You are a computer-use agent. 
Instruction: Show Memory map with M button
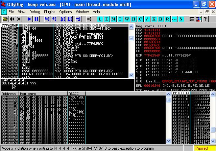click(113, 19)
